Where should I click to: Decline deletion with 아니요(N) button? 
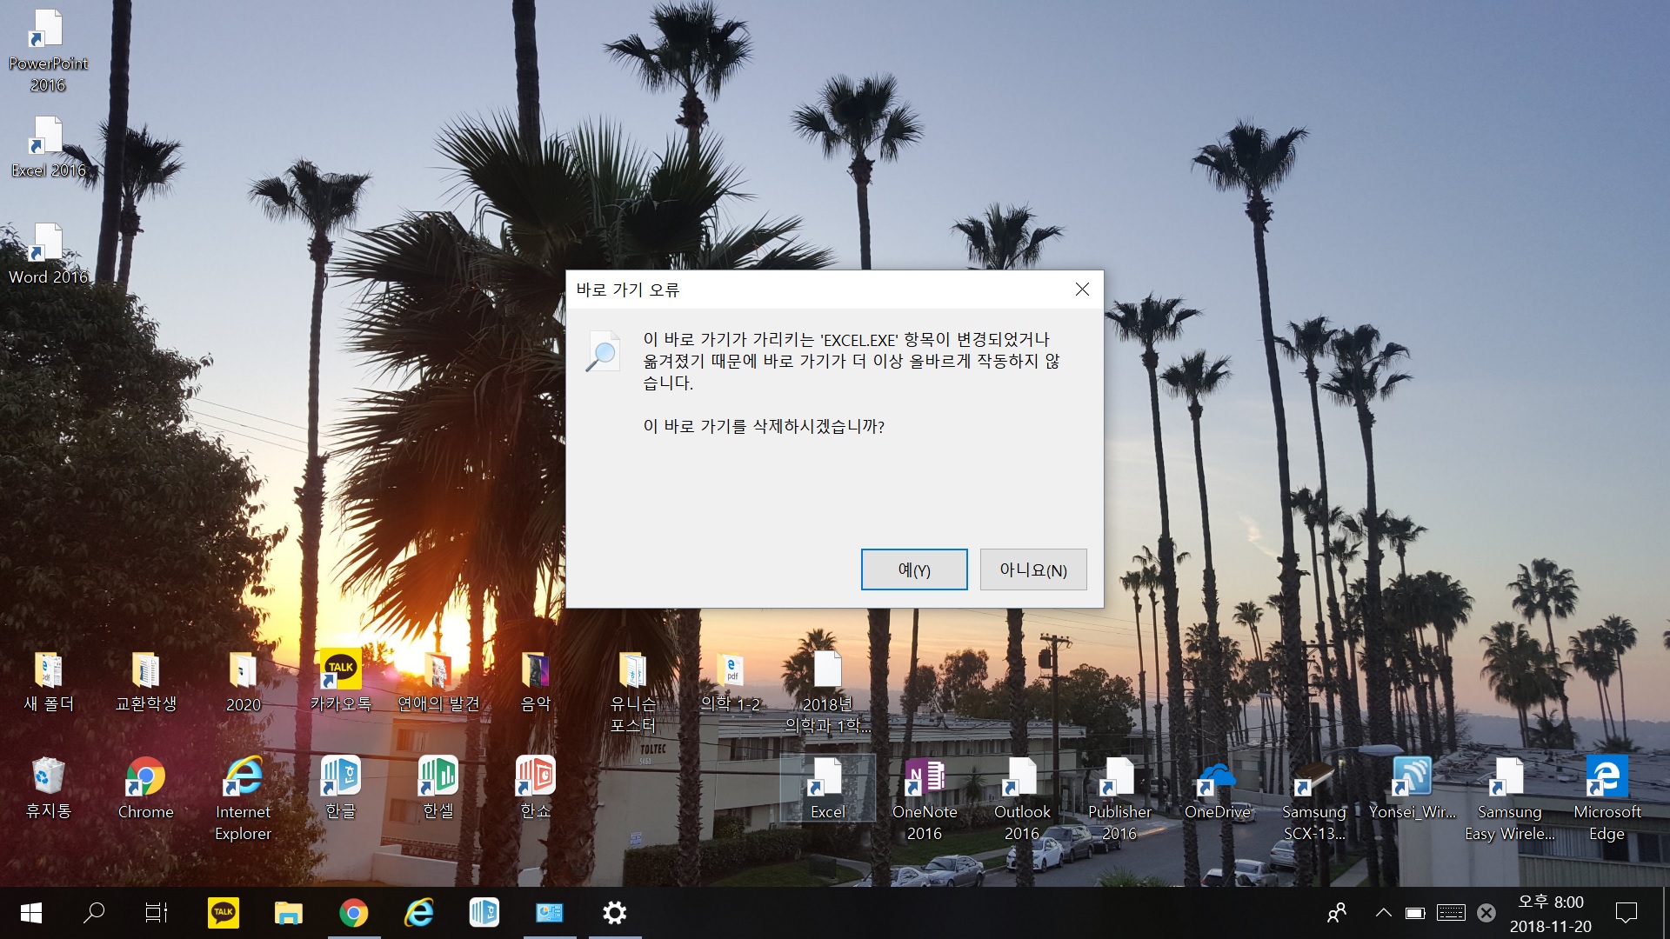[x=1033, y=569]
